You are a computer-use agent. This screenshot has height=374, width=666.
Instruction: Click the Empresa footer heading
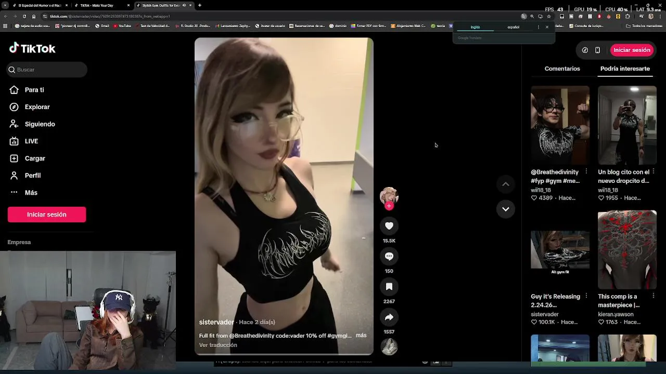19,242
